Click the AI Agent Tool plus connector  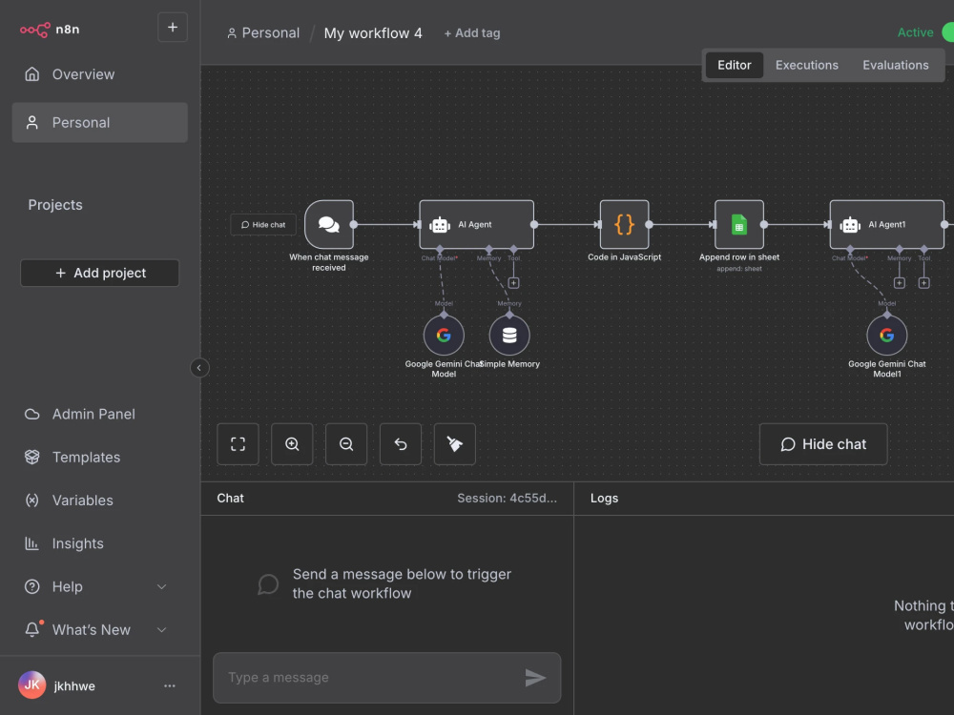point(513,283)
